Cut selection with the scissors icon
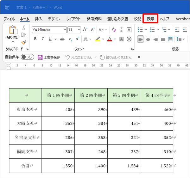This screenshot has width=190, height=178. point(24,28)
